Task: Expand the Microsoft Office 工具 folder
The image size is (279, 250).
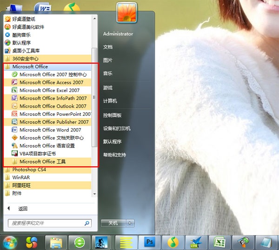Action: [47, 161]
